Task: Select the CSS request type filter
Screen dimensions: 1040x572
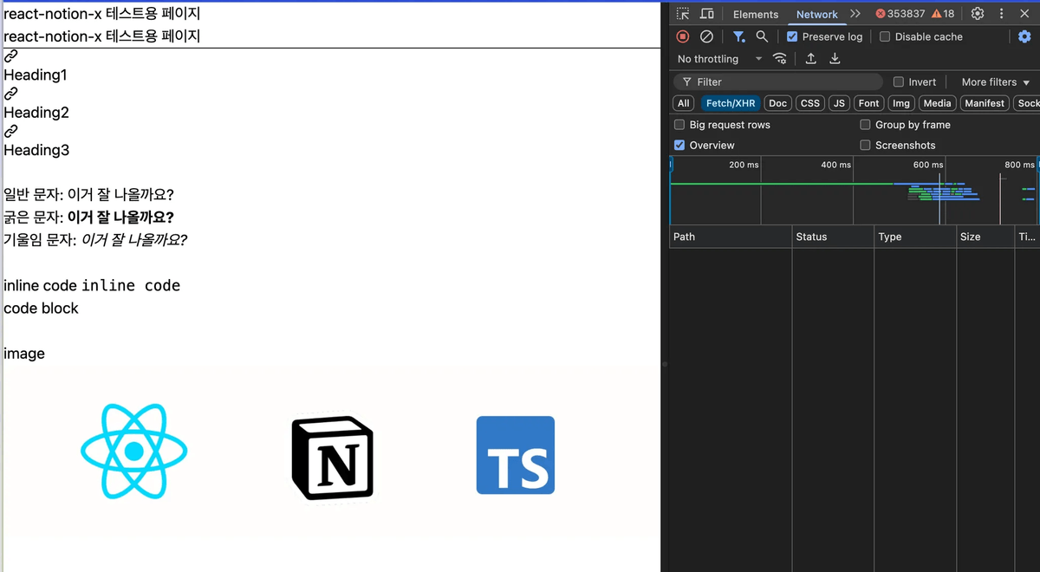Action: (810, 103)
